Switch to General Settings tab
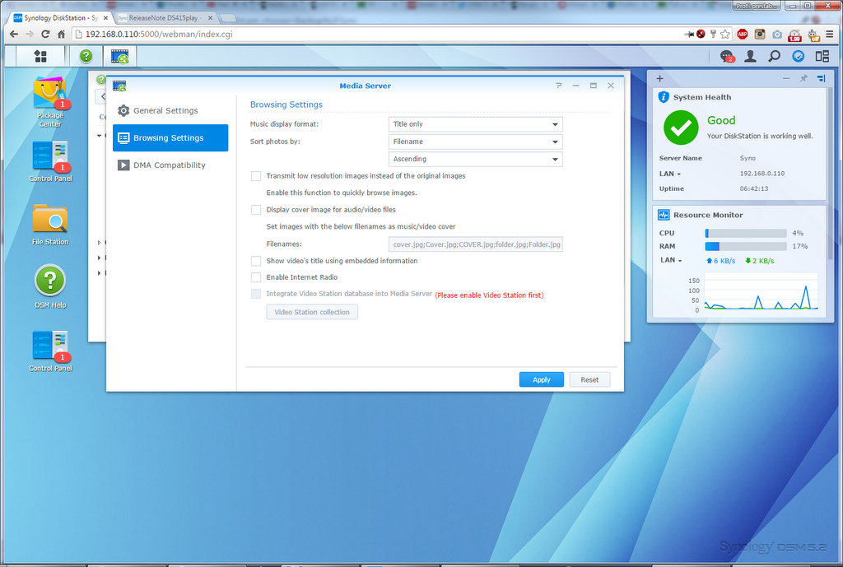 point(165,110)
